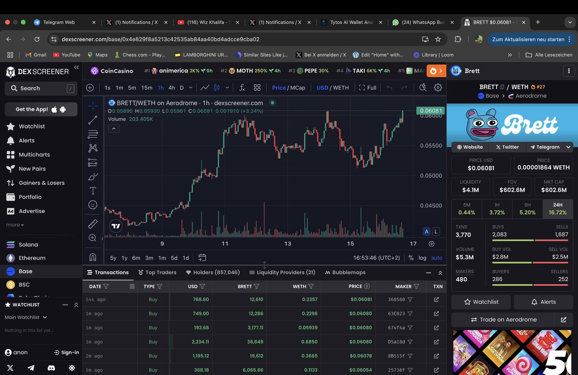The width and height of the screenshot is (578, 375).
Task: Open the emoji icons tool
Action: coord(93,205)
